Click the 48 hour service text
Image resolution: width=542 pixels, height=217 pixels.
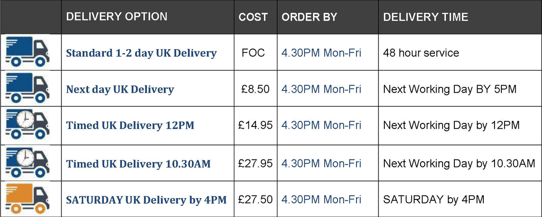[x=421, y=53]
